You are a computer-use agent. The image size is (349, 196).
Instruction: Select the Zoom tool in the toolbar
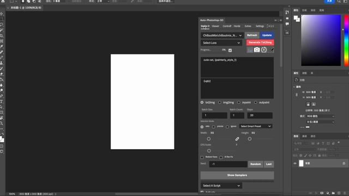point(2,124)
